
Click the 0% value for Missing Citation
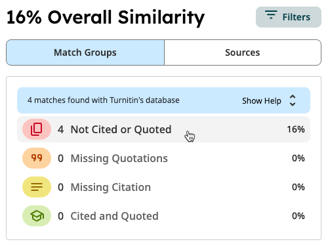[298, 187]
